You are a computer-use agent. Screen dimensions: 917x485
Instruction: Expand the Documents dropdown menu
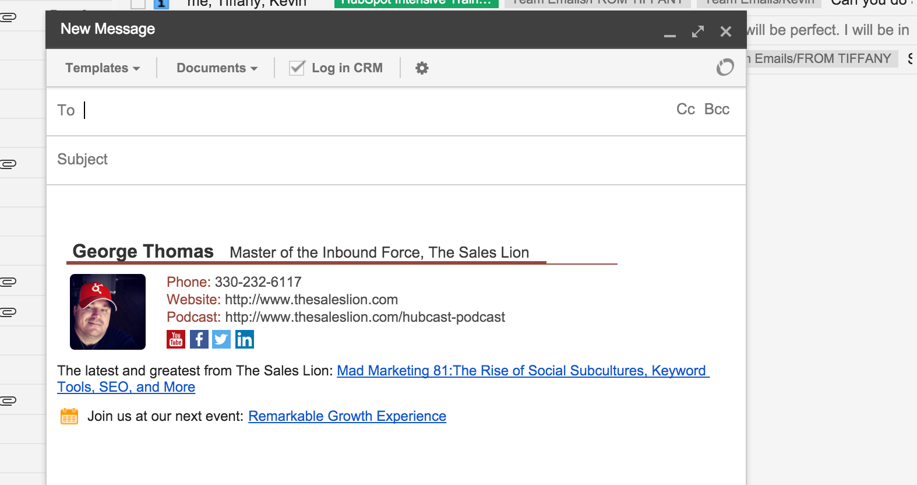(x=217, y=68)
